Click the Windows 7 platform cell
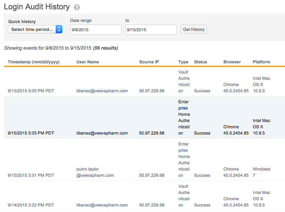285x212 pixels. click(x=261, y=172)
